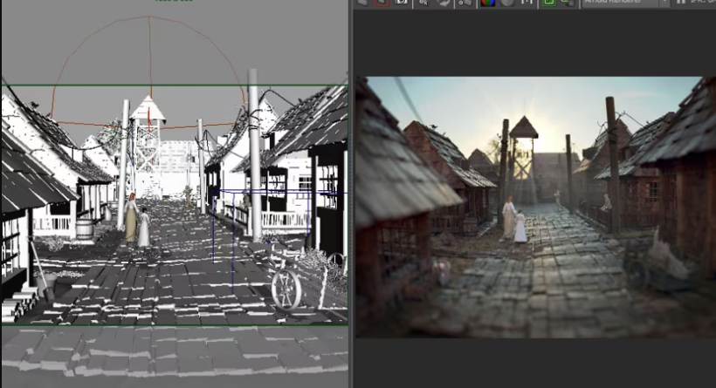Select the barrel in the left viewport
The height and width of the screenshot is (388, 716).
tap(84, 228)
